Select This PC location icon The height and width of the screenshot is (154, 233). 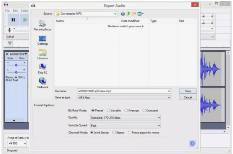pyautogui.click(x=43, y=68)
